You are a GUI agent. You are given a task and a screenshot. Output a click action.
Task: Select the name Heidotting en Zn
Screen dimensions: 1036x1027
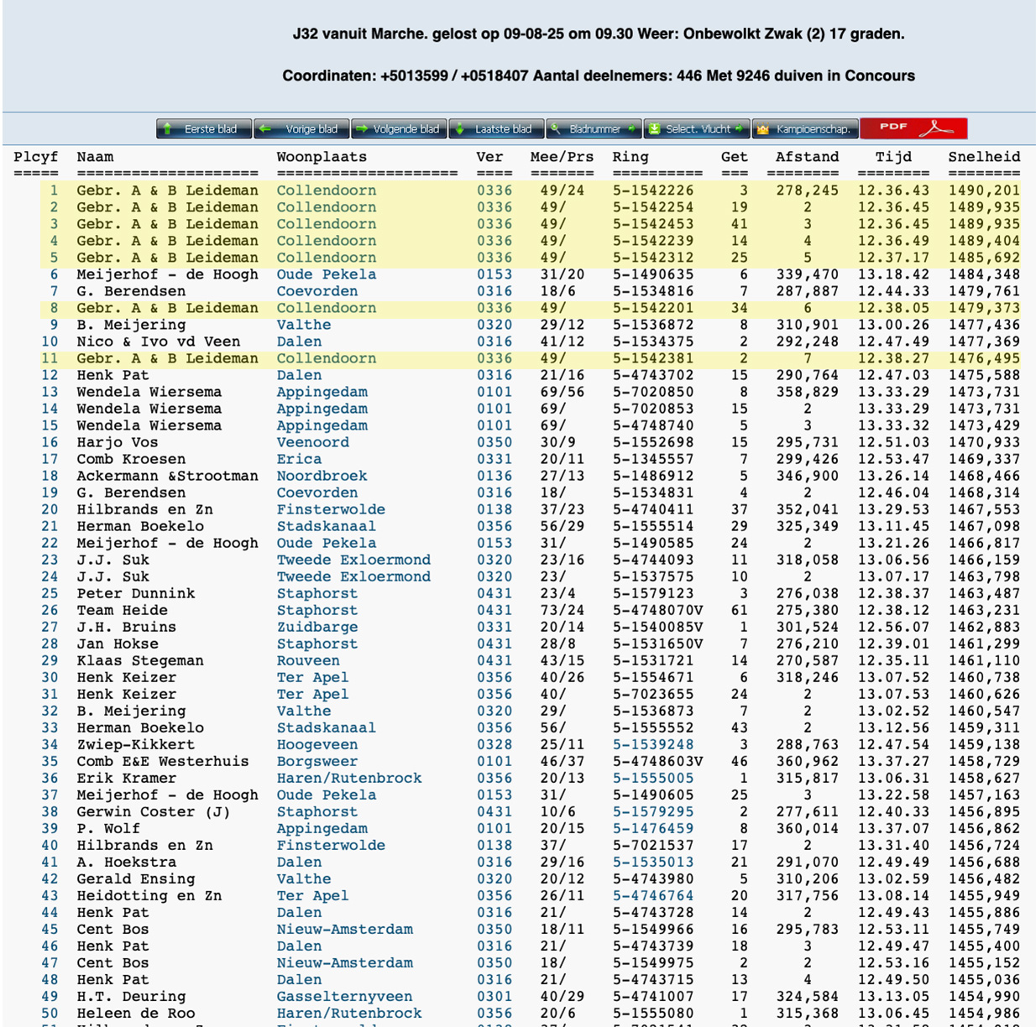pyautogui.click(x=149, y=895)
